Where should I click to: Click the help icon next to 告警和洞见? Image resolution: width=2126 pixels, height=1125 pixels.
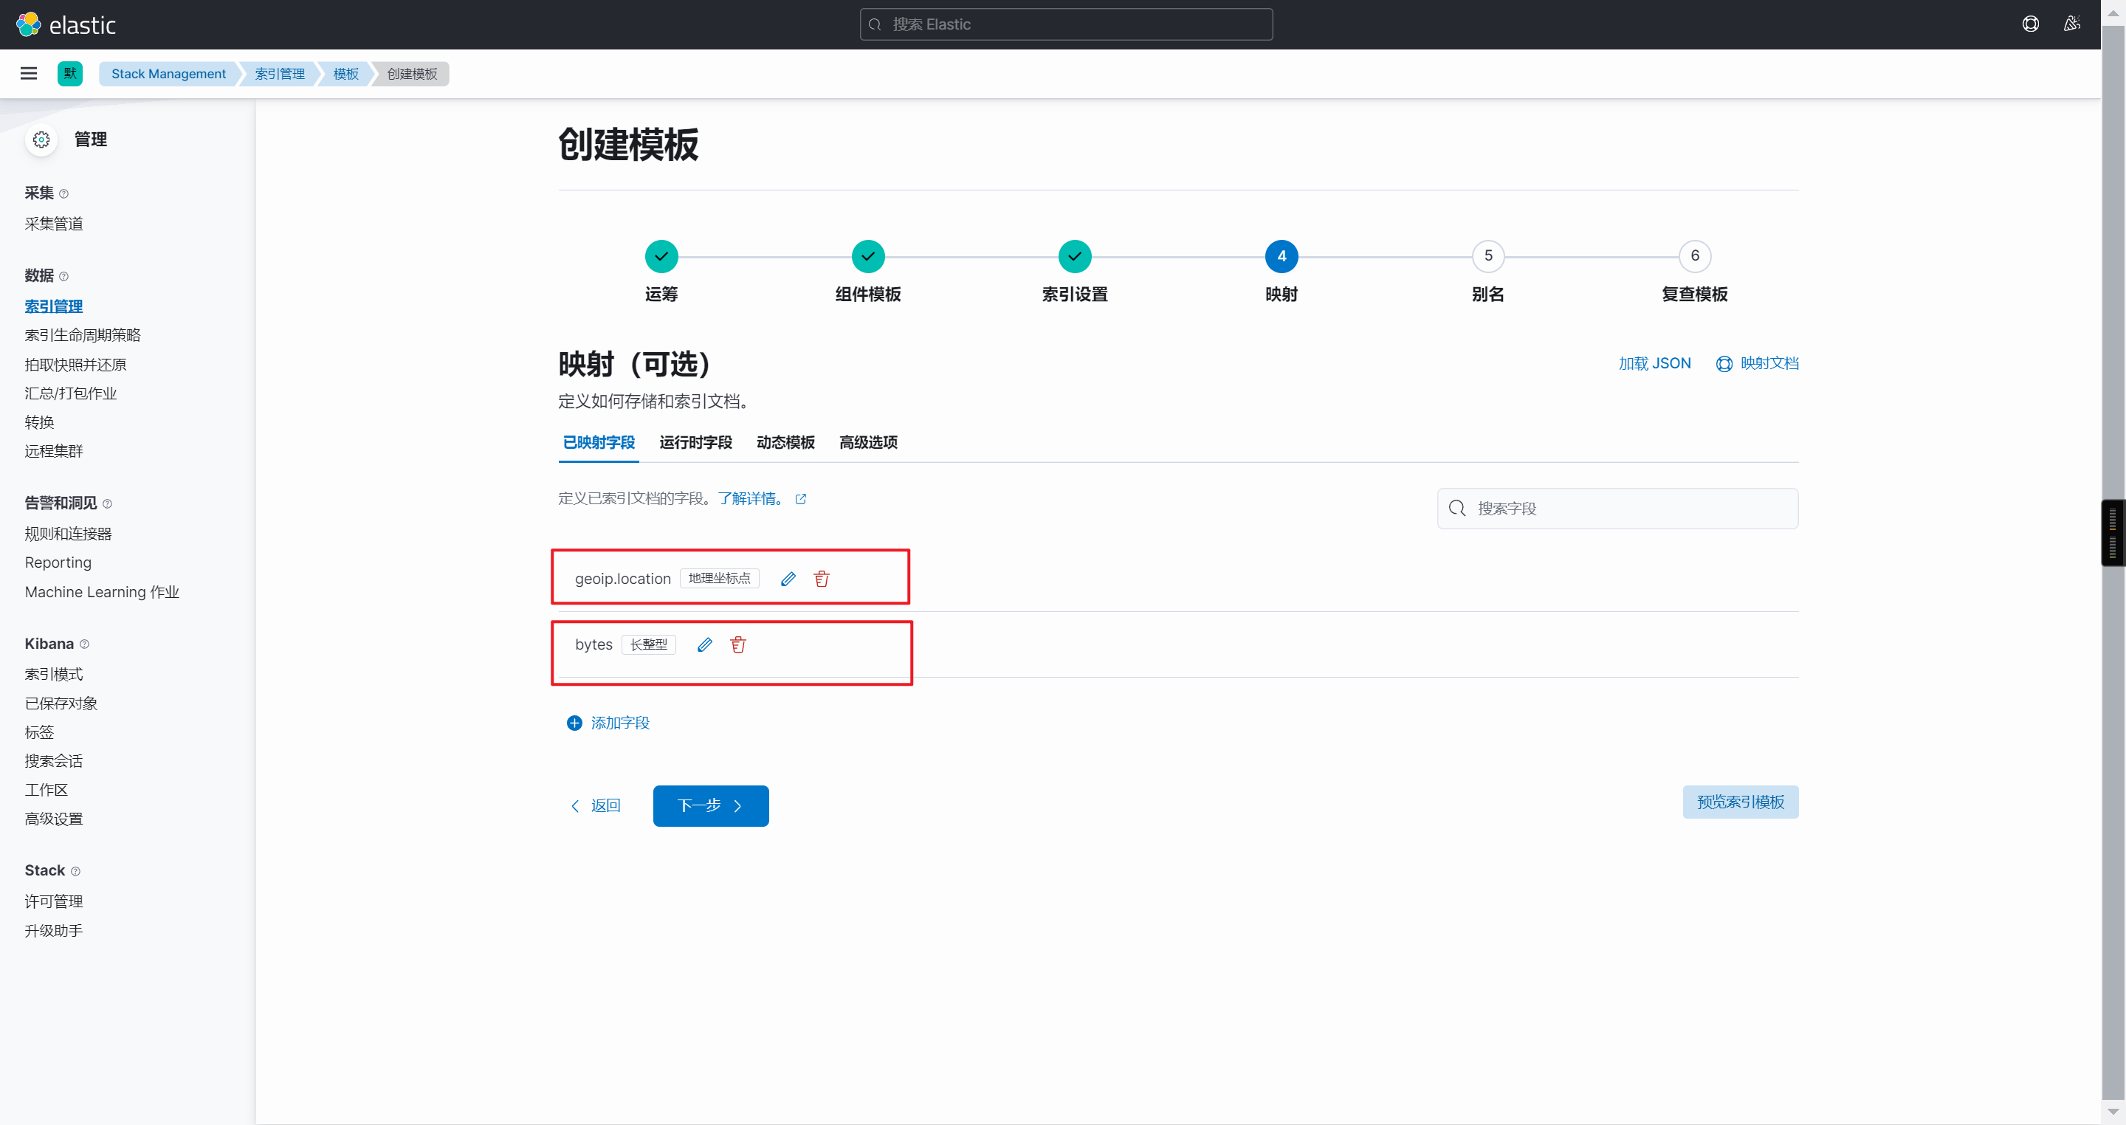point(107,503)
